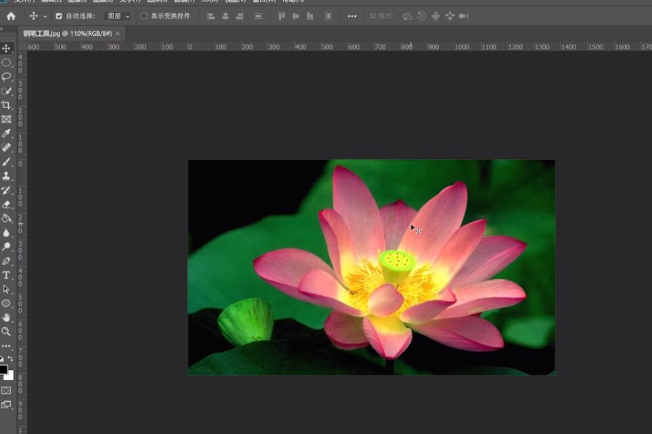Select the Pen tool
Screen dimensions: 652x434
(x=6, y=261)
